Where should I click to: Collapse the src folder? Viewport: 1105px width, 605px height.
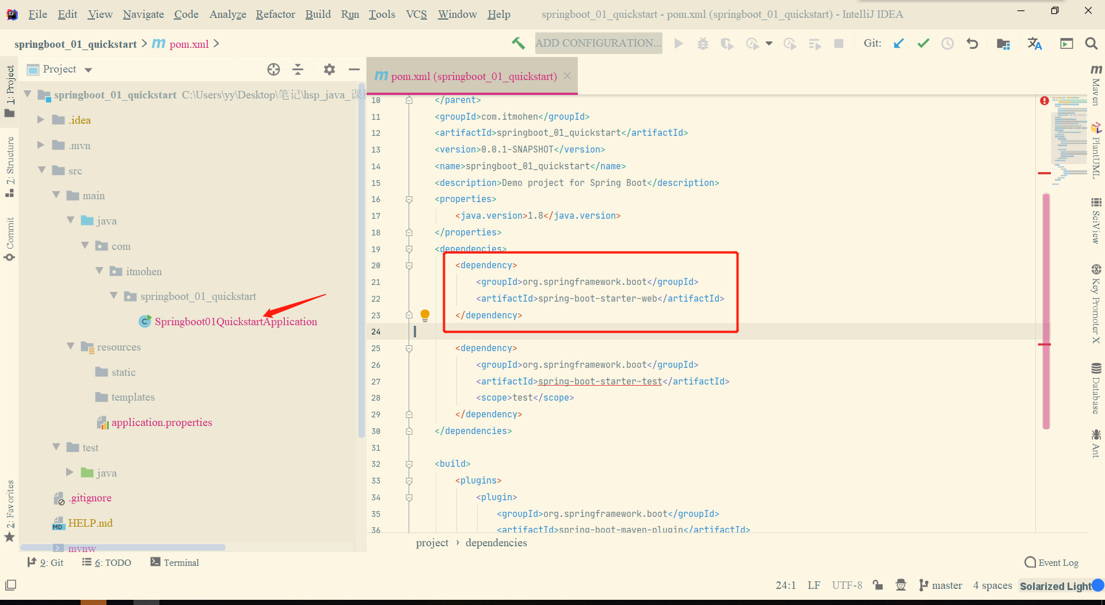[41, 170]
